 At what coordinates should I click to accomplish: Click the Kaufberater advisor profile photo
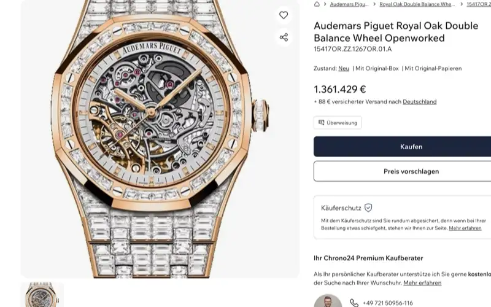click(x=328, y=301)
